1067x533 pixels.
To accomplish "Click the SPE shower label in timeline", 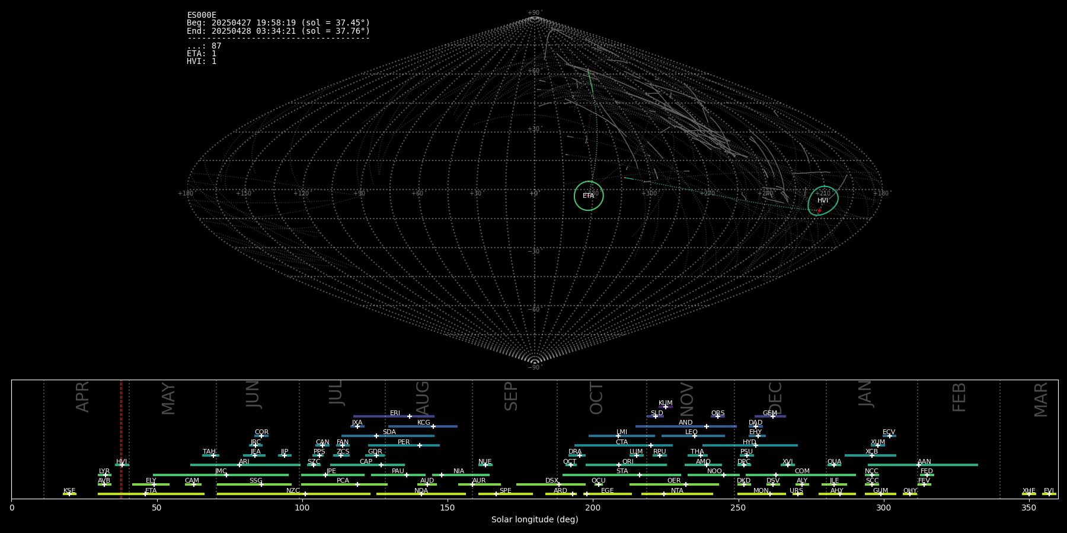I will tap(505, 491).
